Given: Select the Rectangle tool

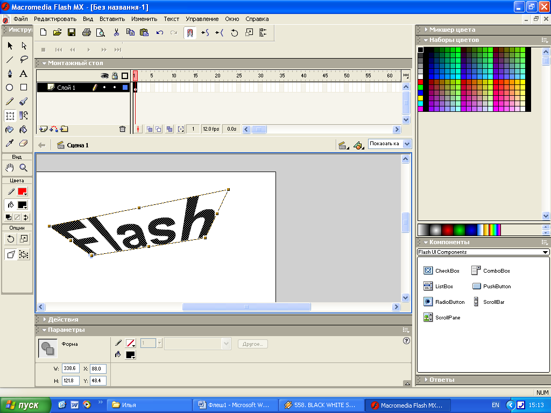Looking at the screenshot, I should point(24,88).
